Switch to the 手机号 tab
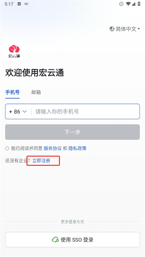The height and width of the screenshot is (257, 145). 12,92
